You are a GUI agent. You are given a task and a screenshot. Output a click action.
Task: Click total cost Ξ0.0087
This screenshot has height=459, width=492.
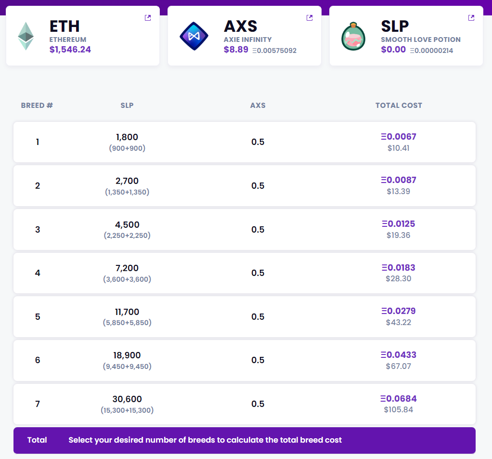(399, 180)
